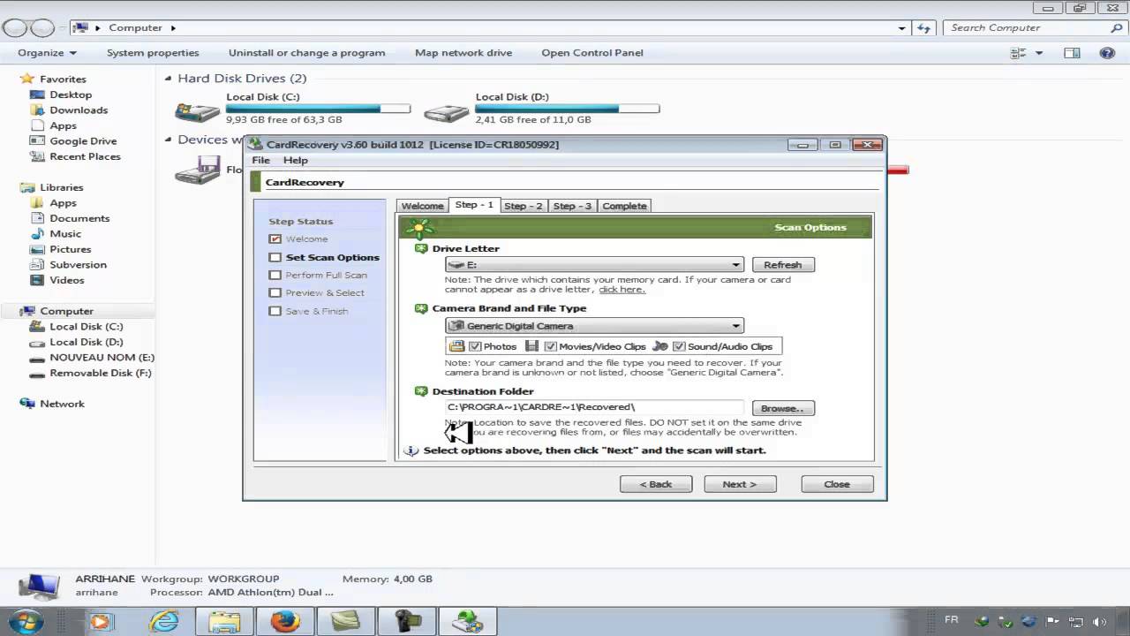Open Google Drive in Favorites sidebar

(83, 141)
